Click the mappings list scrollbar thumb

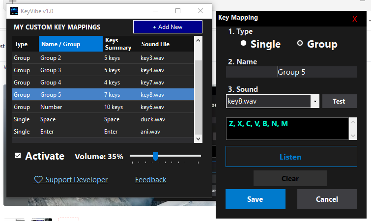[x=198, y=97]
